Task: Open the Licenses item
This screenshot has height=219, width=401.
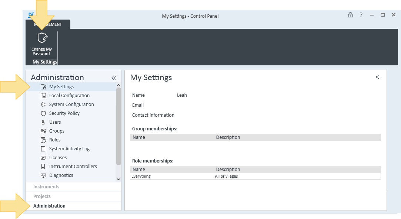Action: click(58, 158)
